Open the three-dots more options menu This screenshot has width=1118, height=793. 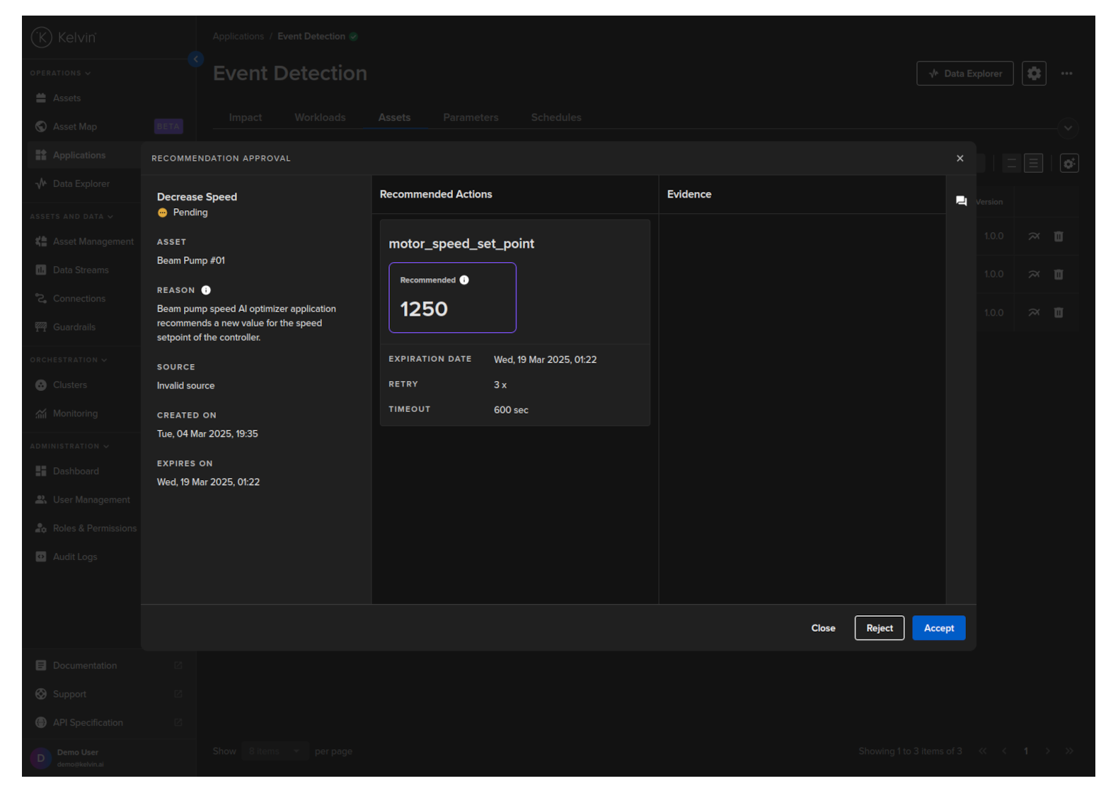(1066, 74)
